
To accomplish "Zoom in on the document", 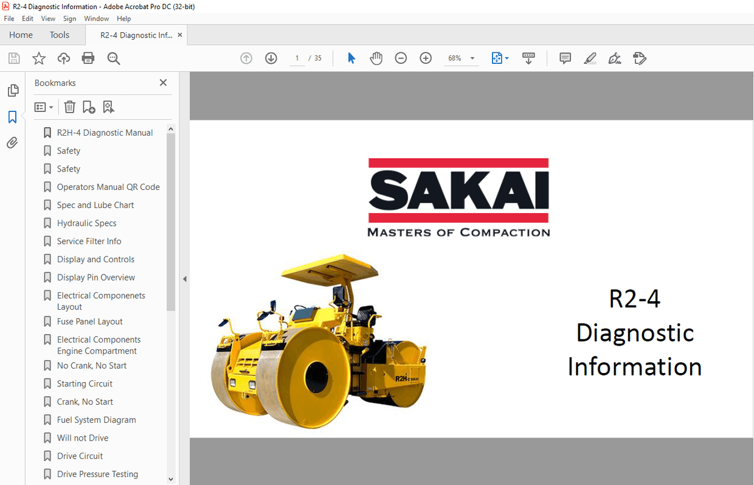I will (425, 58).
